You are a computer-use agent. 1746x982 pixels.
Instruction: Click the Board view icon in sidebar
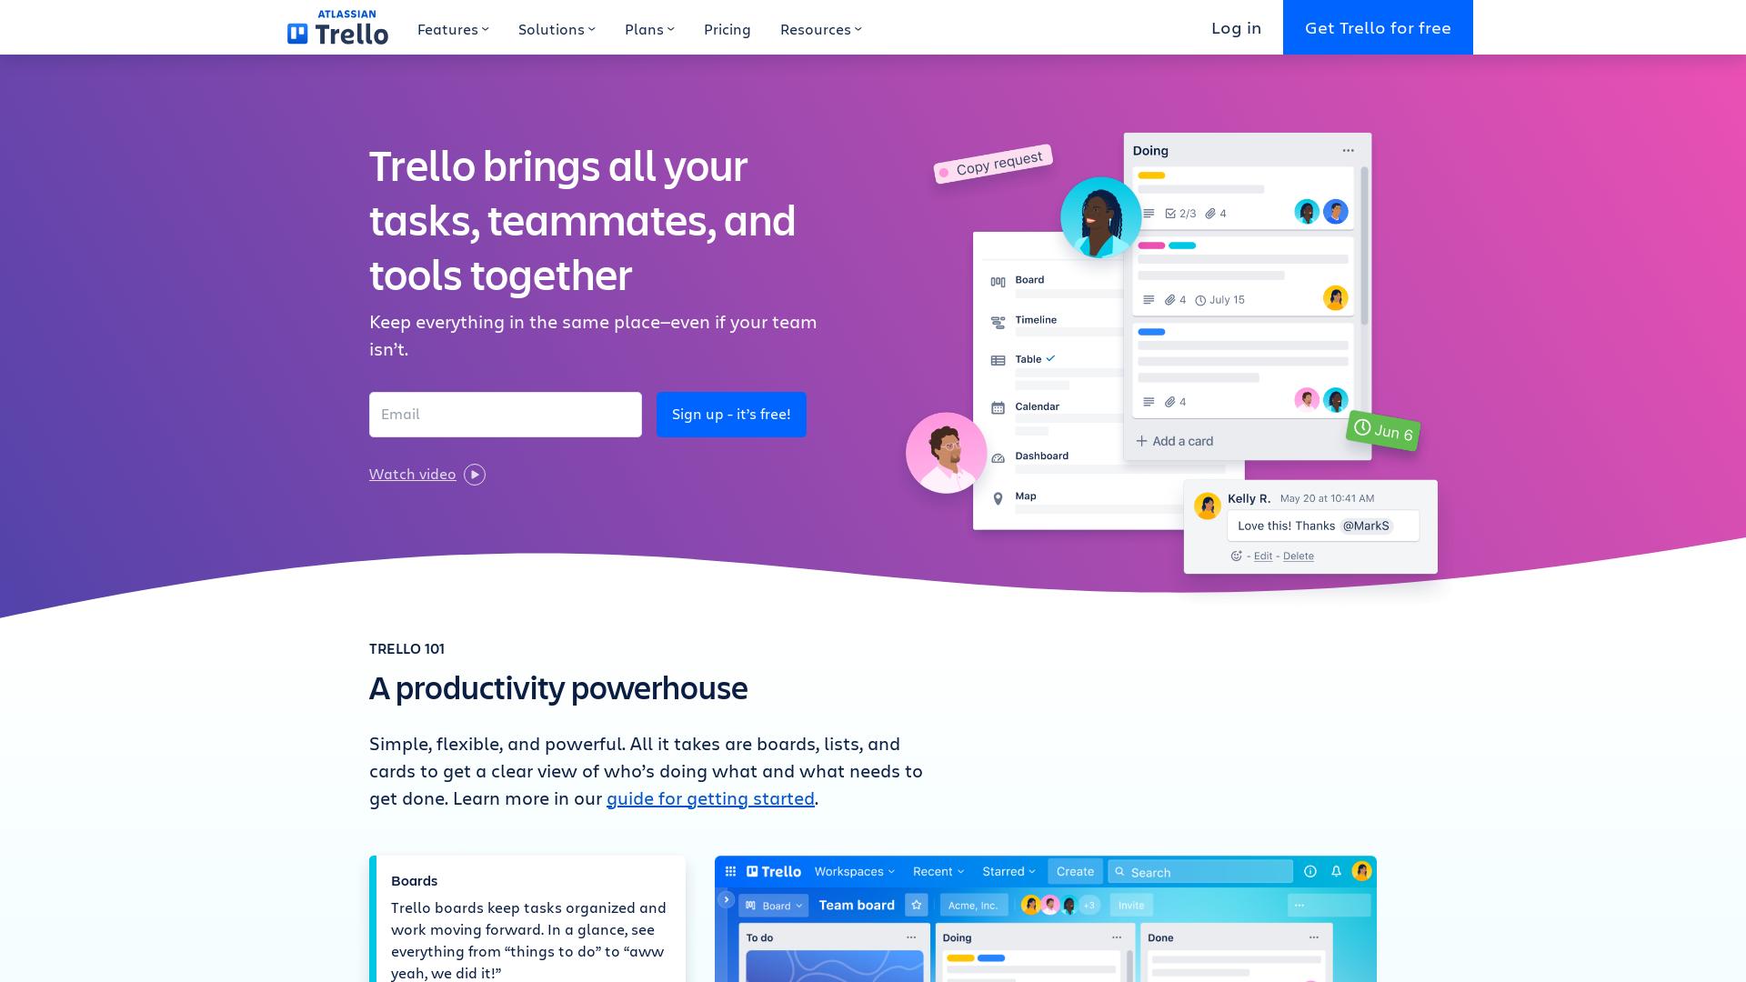tap(997, 279)
